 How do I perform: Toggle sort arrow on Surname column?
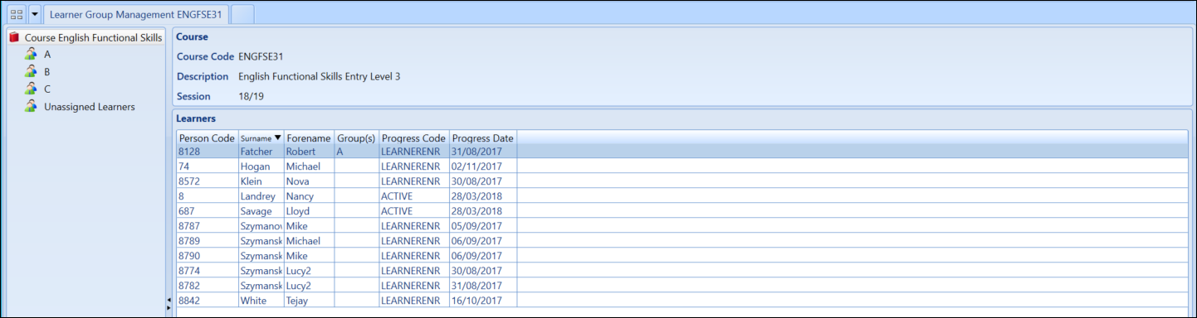coord(277,137)
